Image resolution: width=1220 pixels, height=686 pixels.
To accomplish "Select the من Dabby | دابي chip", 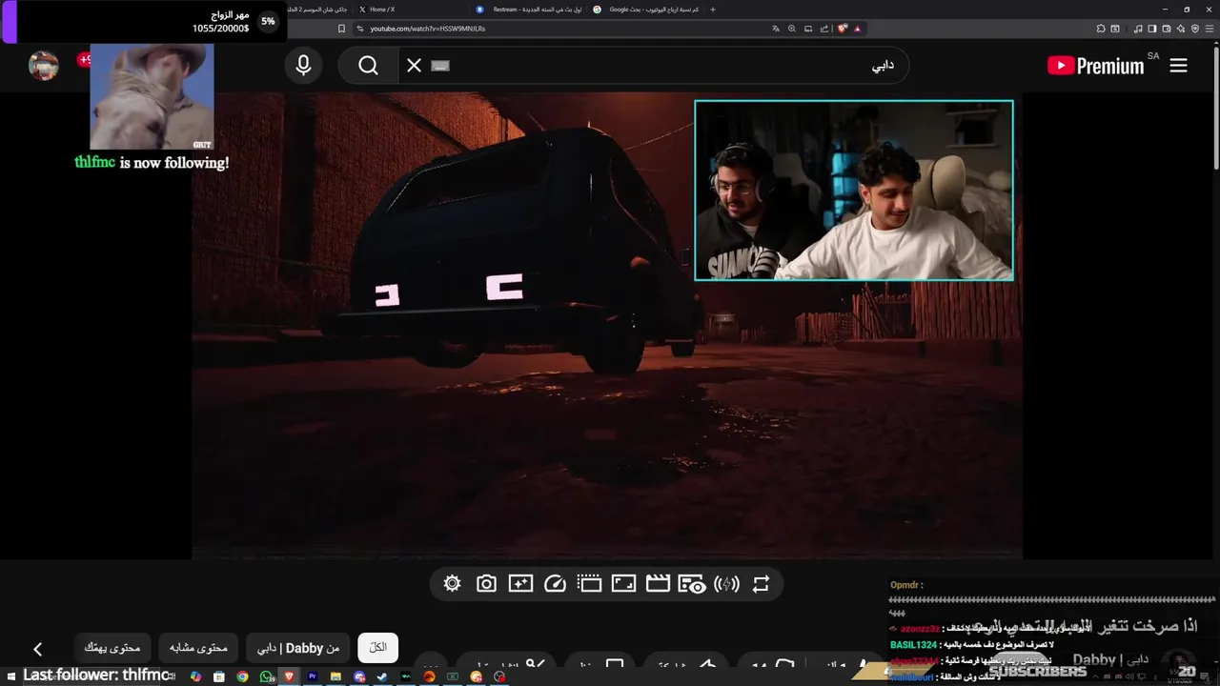I will pos(298,648).
